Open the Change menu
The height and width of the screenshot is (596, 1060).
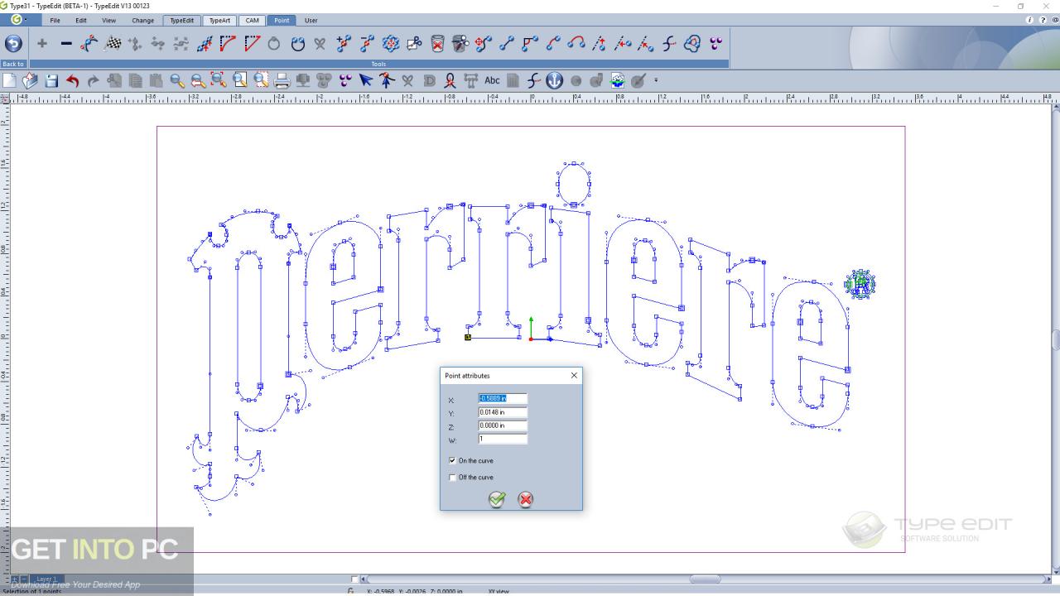142,20
